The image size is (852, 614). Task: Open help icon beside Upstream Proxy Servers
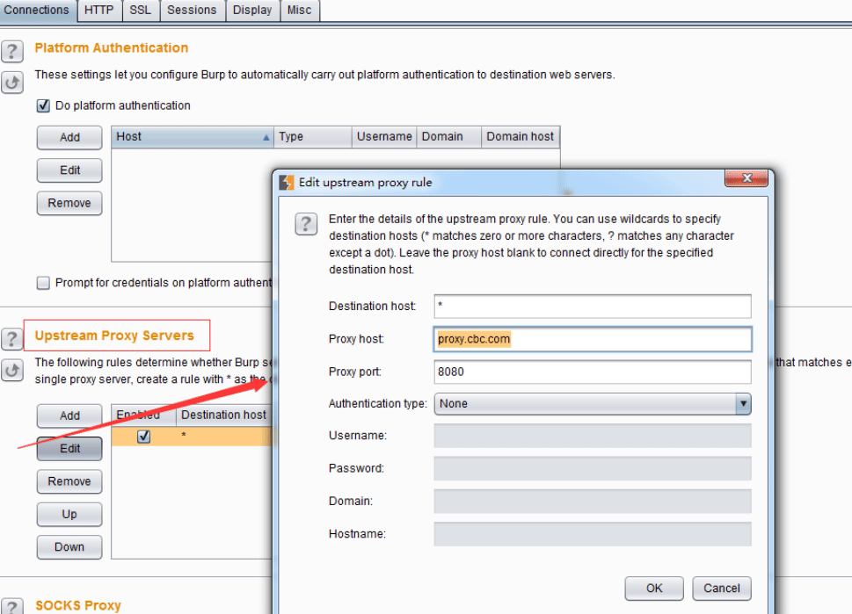(12, 339)
